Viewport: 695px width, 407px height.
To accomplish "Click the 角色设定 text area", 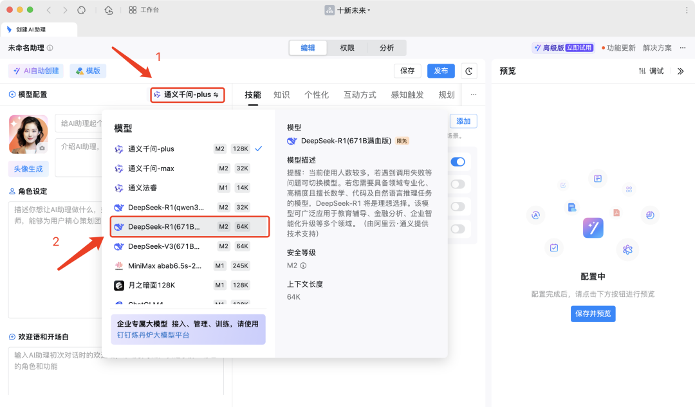I will pos(55,259).
